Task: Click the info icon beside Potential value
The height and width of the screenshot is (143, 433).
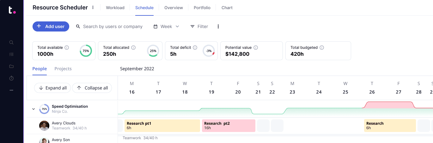Action: 256,48
